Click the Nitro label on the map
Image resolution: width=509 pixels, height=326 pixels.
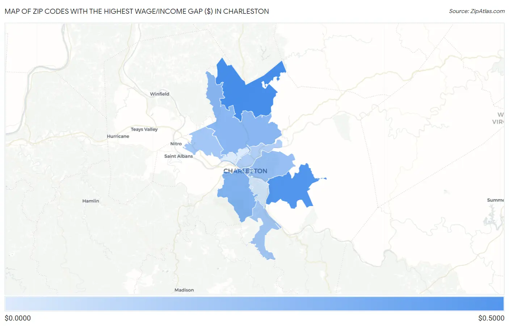coord(176,144)
